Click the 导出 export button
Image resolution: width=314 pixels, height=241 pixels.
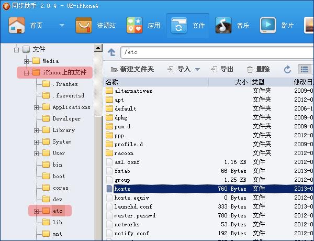[x=222, y=69]
